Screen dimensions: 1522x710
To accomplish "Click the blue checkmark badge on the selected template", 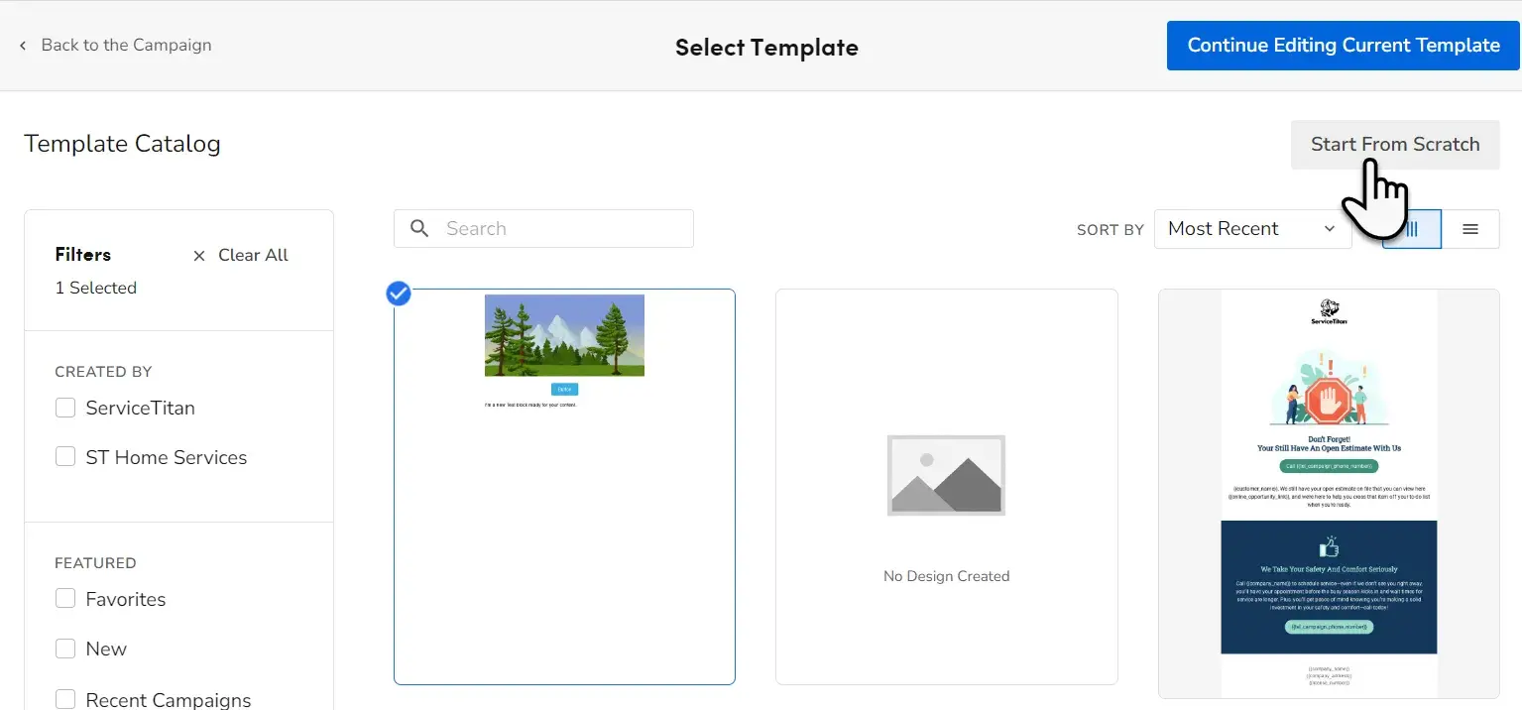I will coord(398,293).
